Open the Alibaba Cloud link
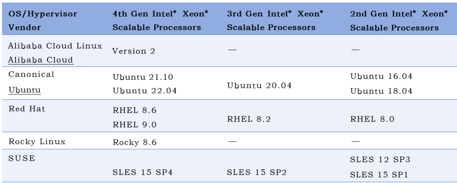This screenshot has height=183, width=457. tap(41, 60)
